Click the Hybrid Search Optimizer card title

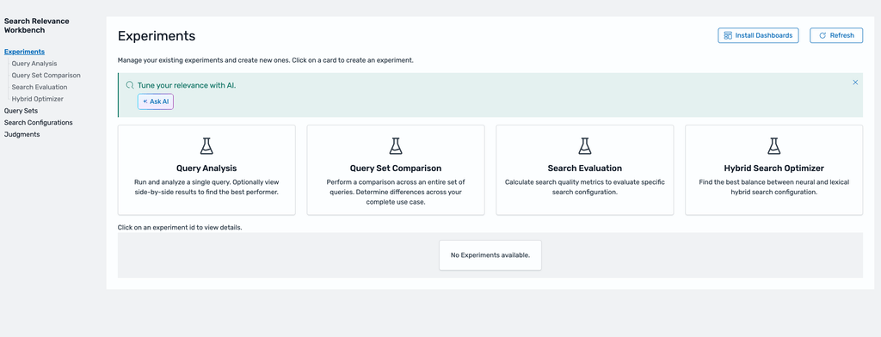[x=773, y=168]
